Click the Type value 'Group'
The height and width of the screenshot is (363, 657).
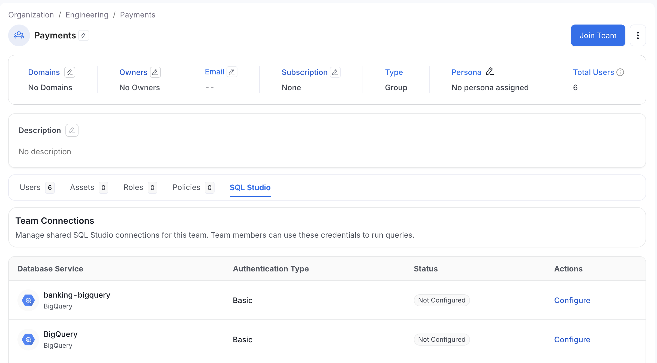pyautogui.click(x=396, y=87)
